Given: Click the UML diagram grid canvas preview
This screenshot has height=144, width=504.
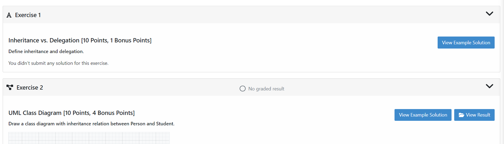Looking at the screenshot, I should pyautogui.click(x=89, y=138).
